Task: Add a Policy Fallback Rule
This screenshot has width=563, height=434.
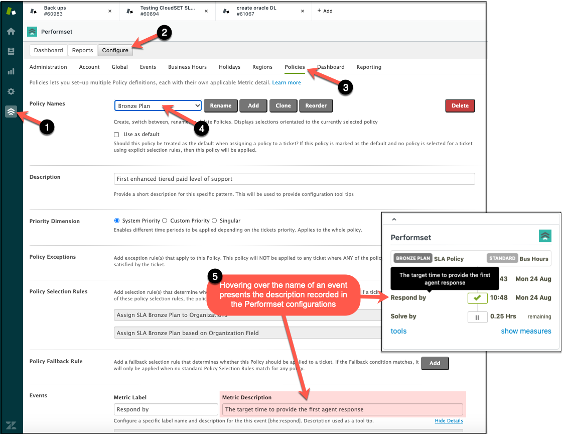Action: coord(435,363)
